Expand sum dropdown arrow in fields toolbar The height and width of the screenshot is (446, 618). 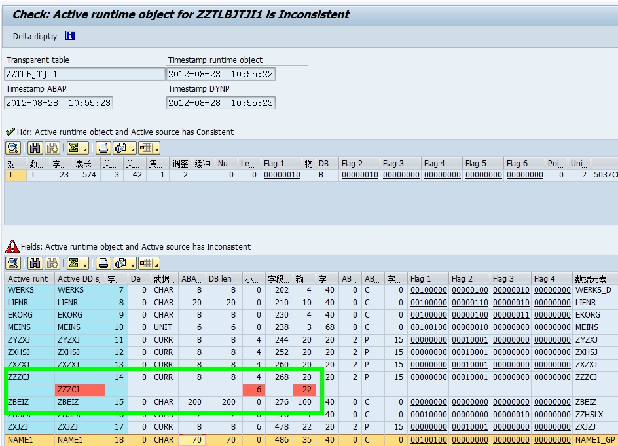85,265
